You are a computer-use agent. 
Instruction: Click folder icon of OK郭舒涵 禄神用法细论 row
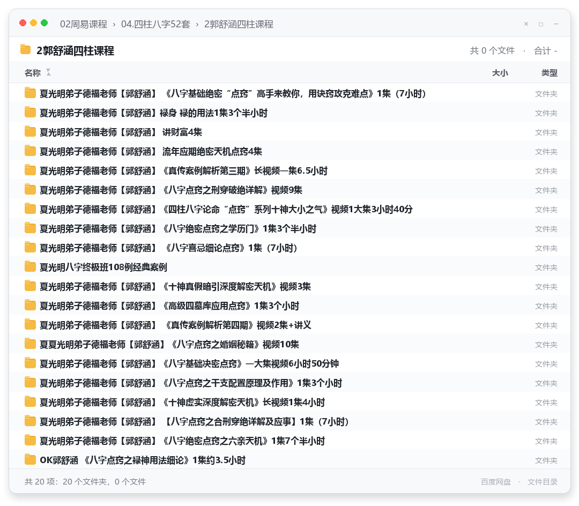click(x=30, y=459)
